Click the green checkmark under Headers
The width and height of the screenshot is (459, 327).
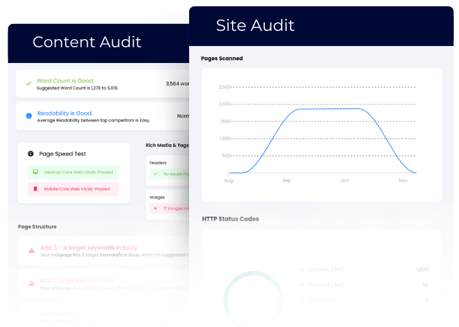155,174
